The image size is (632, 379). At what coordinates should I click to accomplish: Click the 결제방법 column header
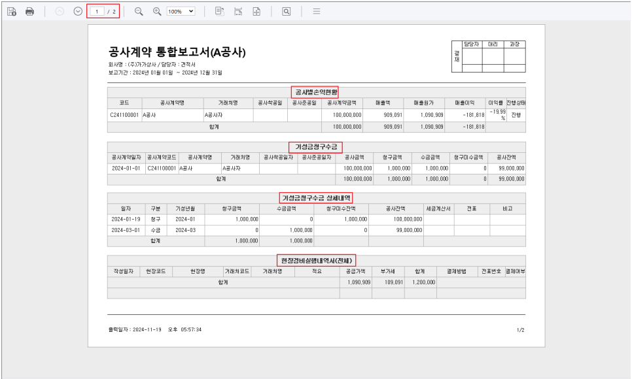coord(457,271)
